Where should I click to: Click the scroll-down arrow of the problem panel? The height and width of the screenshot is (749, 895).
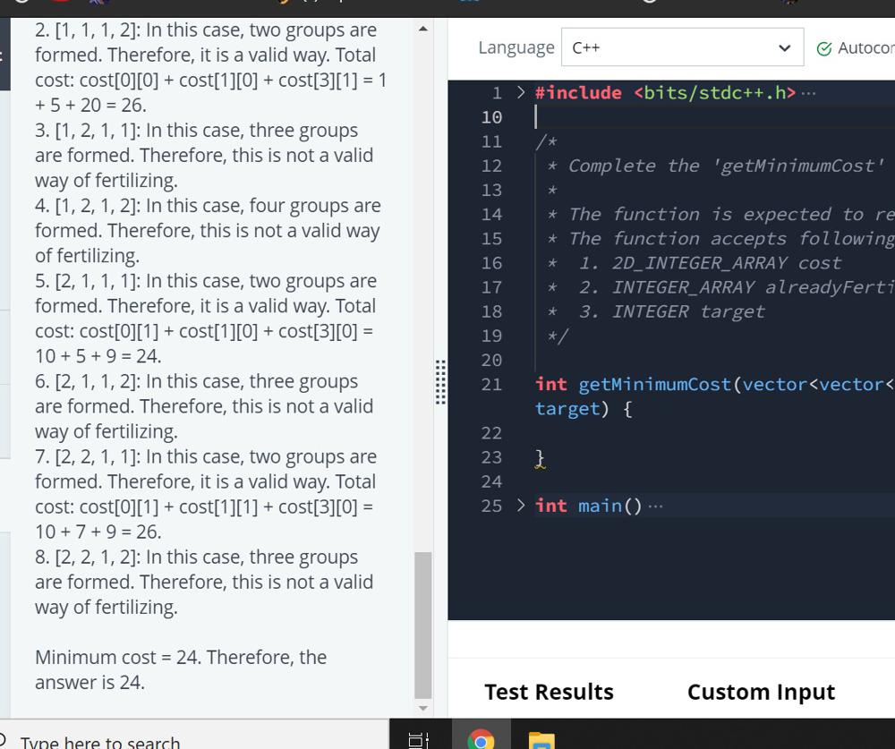[x=423, y=708]
